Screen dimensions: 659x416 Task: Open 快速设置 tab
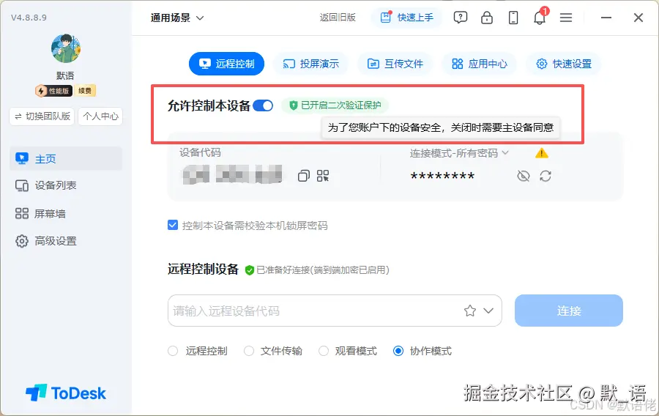(564, 64)
